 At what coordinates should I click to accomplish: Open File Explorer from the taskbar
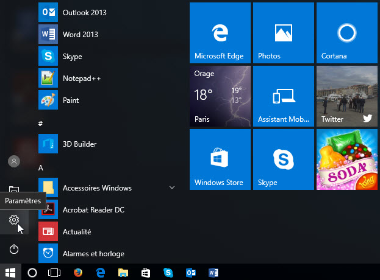click(123, 273)
